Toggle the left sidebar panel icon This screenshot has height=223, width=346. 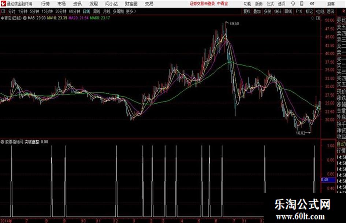click(x=3, y=11)
